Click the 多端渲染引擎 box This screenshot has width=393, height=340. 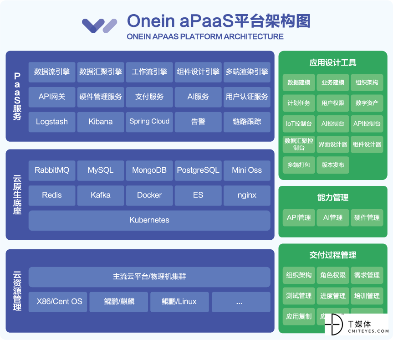click(x=247, y=72)
